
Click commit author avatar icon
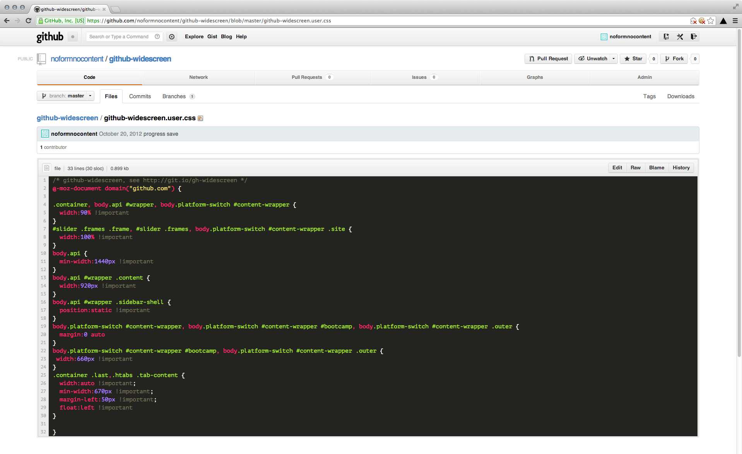45,134
